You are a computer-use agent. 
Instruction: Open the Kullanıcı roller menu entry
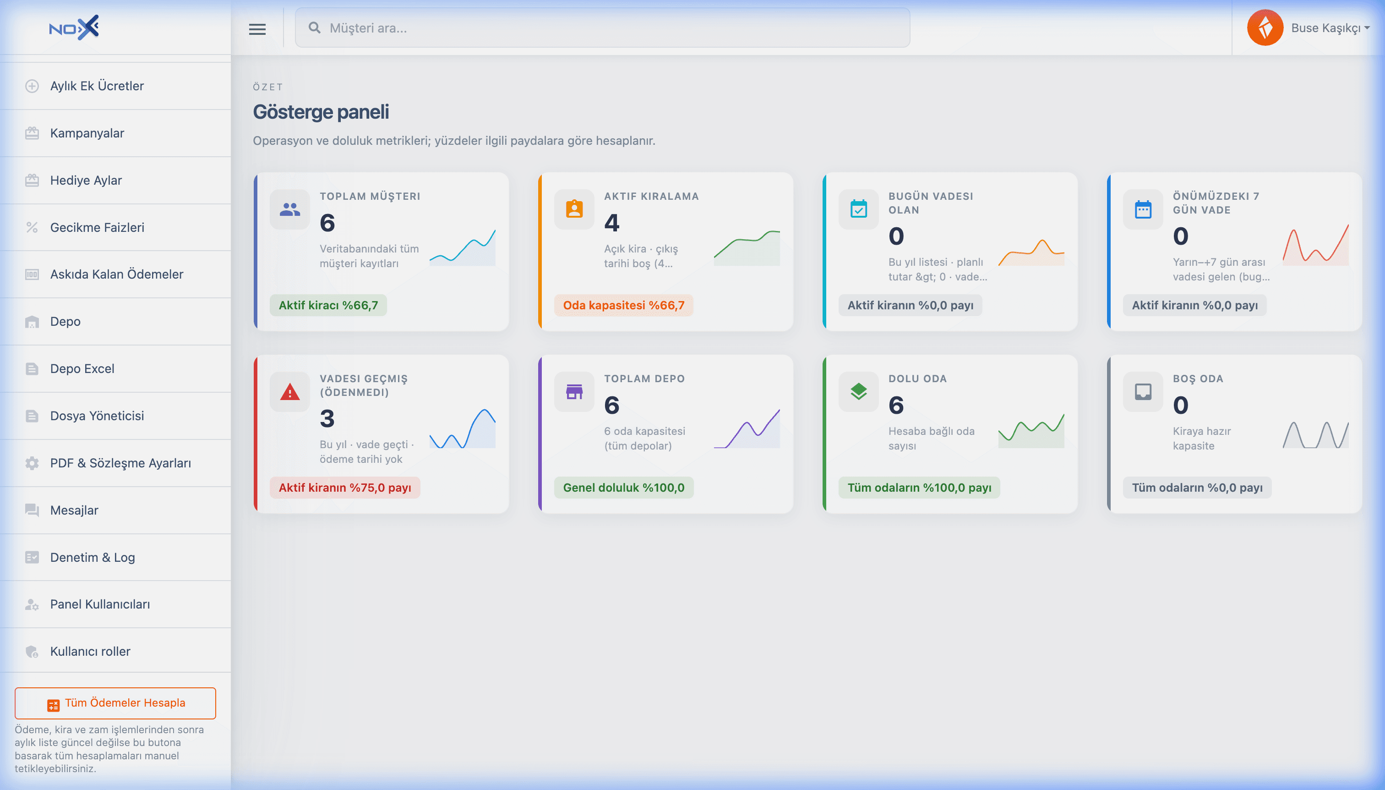[115, 651]
